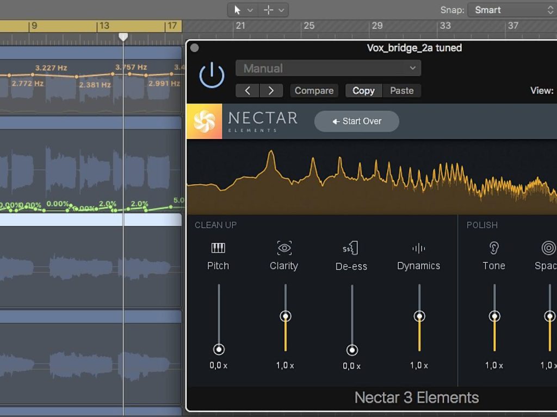Go to previous preset arrow
The height and width of the screenshot is (417, 557).
click(x=247, y=91)
